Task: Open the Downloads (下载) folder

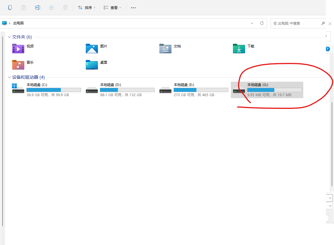Action: (239, 48)
